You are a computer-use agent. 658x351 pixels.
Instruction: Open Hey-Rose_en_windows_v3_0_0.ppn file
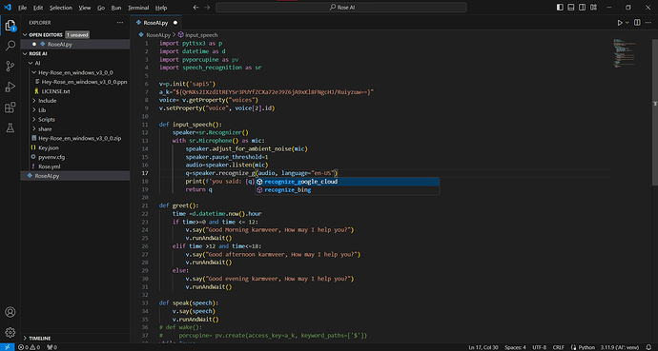click(84, 82)
